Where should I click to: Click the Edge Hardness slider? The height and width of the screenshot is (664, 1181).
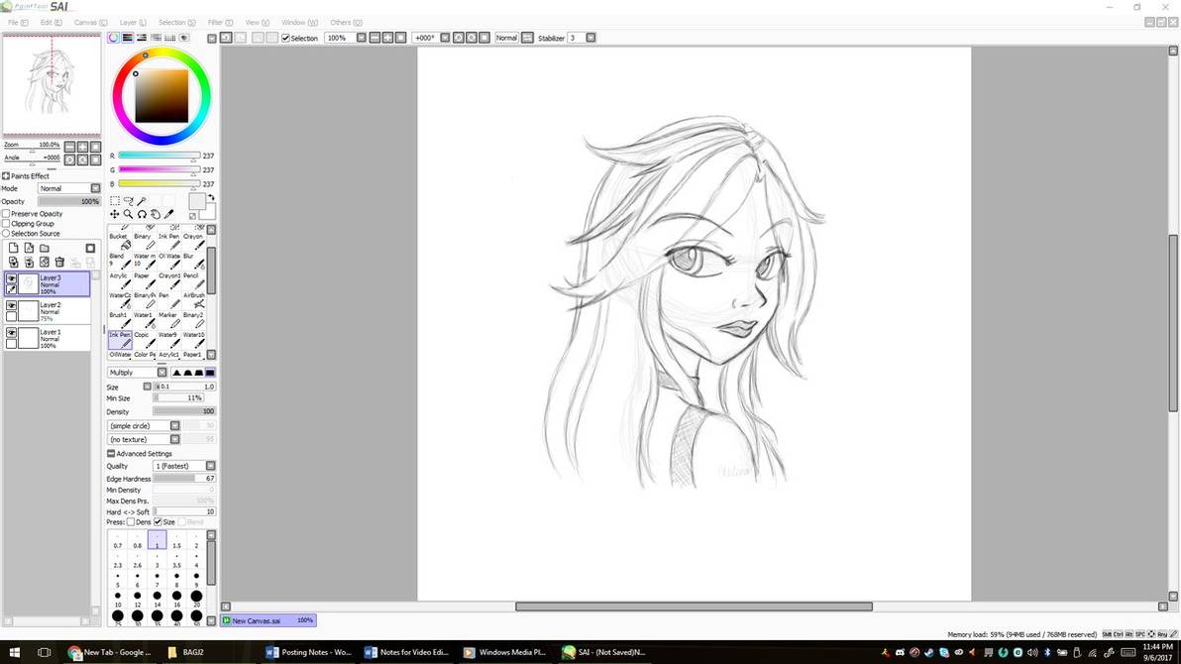coord(183,479)
